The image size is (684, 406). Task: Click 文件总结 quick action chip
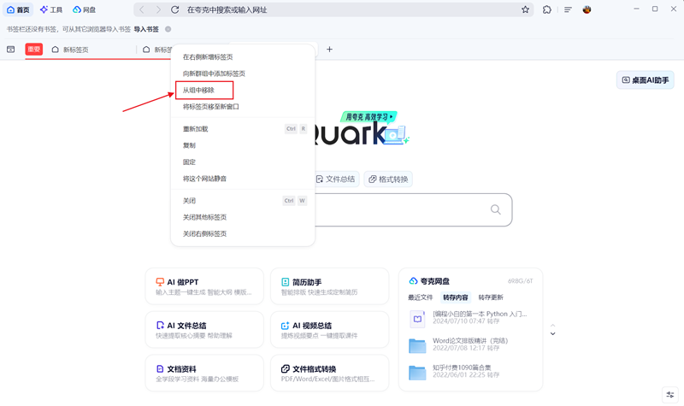pos(335,179)
